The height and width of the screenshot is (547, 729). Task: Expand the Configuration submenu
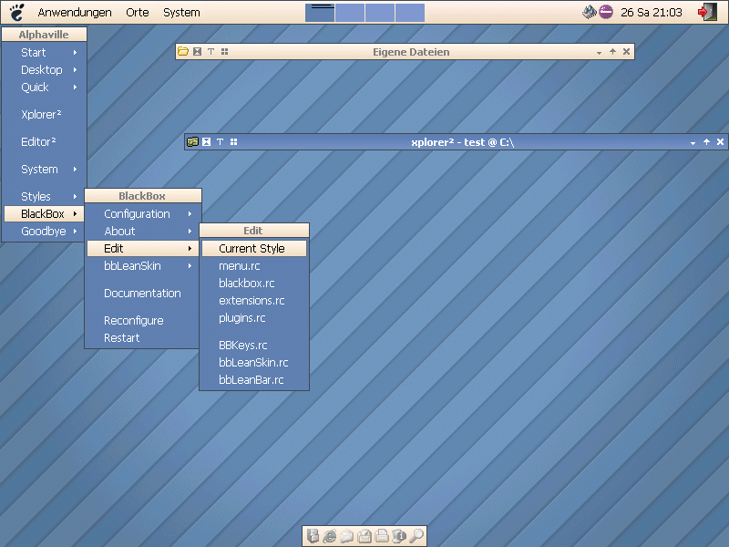click(143, 214)
